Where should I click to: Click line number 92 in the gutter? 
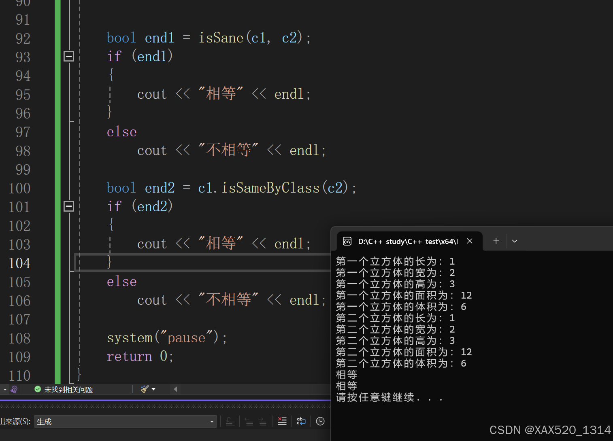click(23, 38)
